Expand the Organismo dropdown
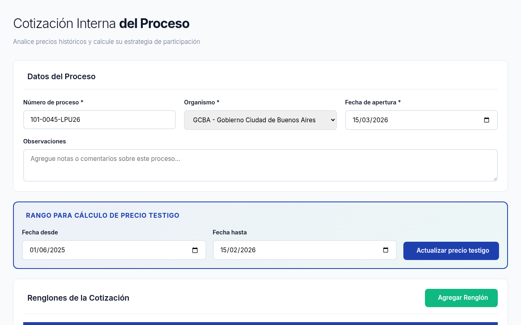 click(260, 120)
